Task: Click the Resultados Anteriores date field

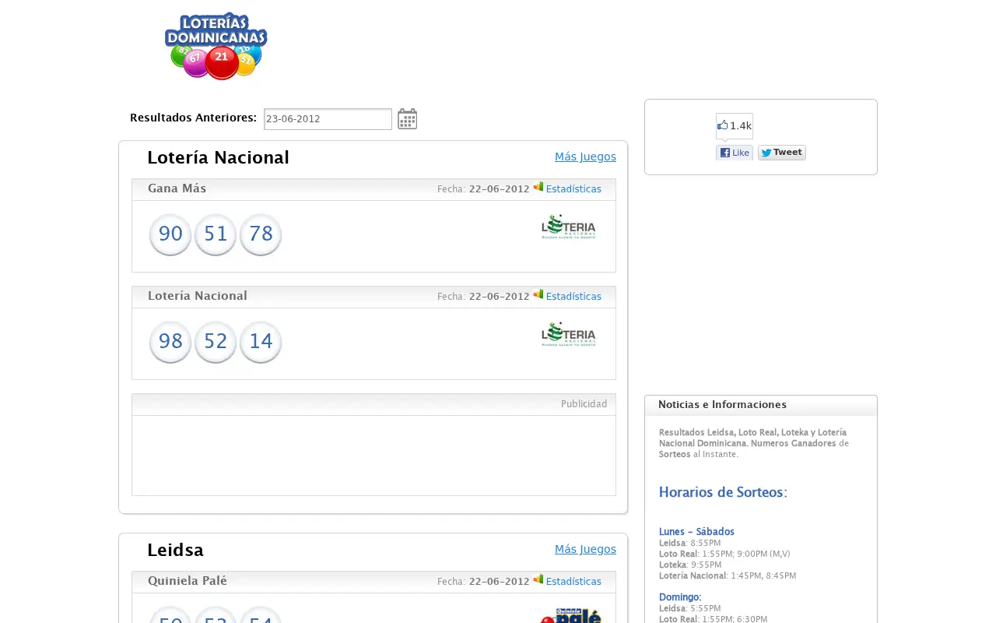Action: [328, 119]
